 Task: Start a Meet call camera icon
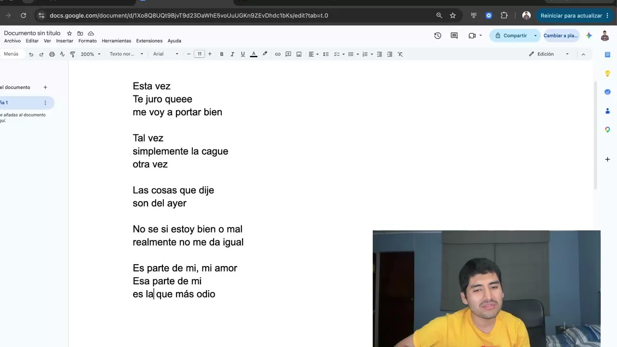(x=472, y=36)
